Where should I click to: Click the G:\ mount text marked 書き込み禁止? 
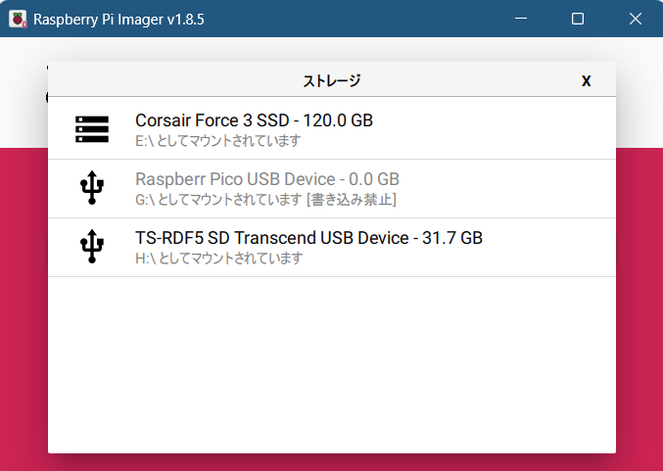(266, 200)
